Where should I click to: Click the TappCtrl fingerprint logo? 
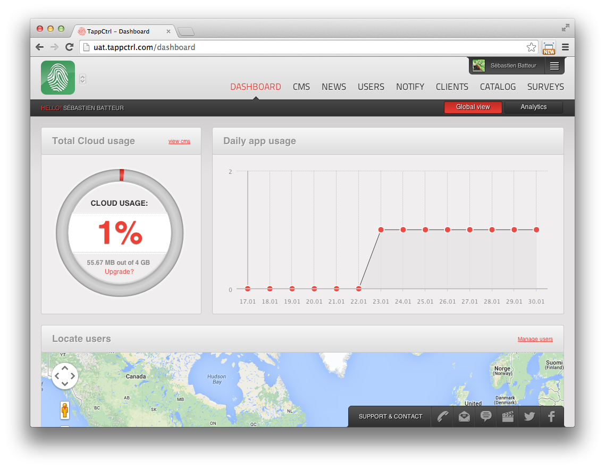click(58, 78)
